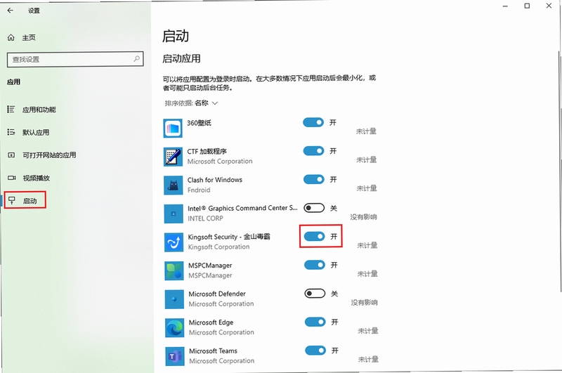Click the home icon beside 主页
This screenshot has height=373, width=562.
[x=11, y=38]
